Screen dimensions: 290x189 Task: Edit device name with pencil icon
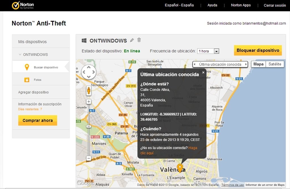[x=132, y=40]
